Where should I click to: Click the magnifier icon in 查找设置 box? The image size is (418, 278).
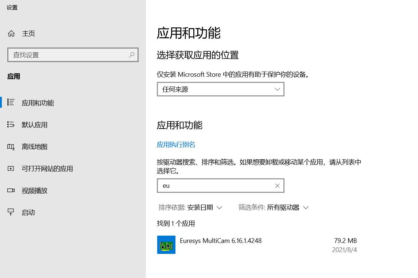[131, 55]
